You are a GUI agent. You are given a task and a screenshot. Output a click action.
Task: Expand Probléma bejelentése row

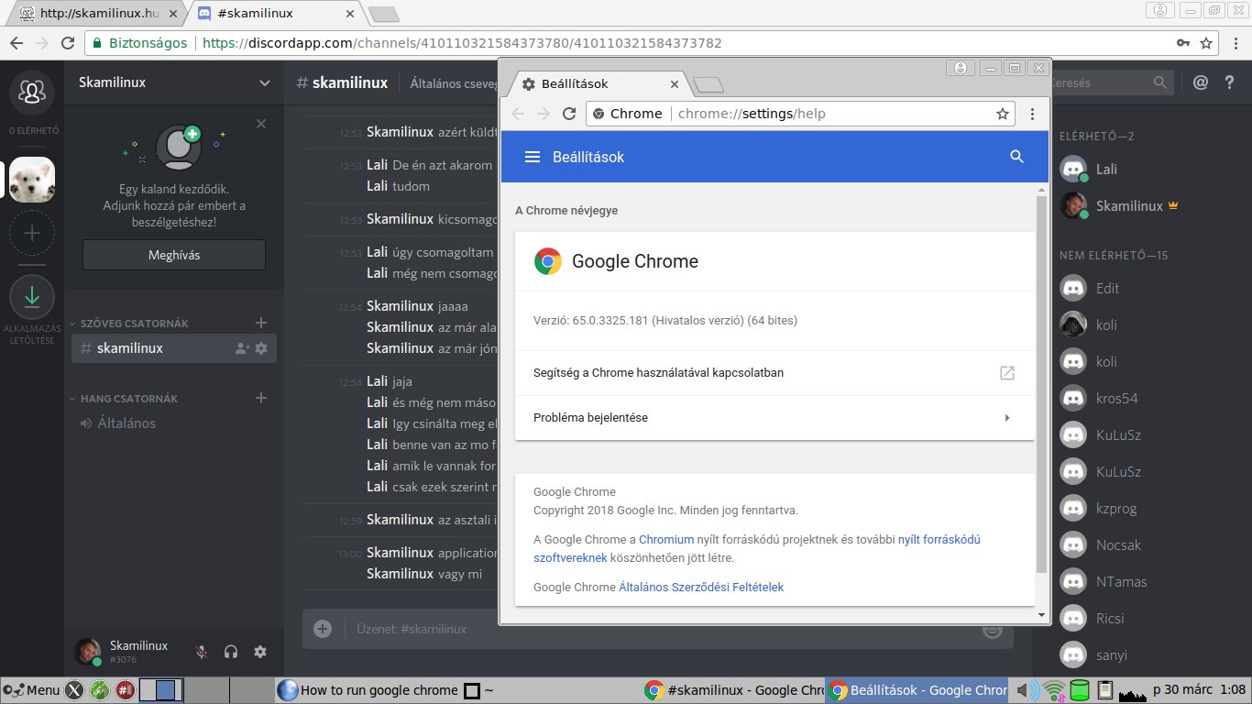pos(774,418)
